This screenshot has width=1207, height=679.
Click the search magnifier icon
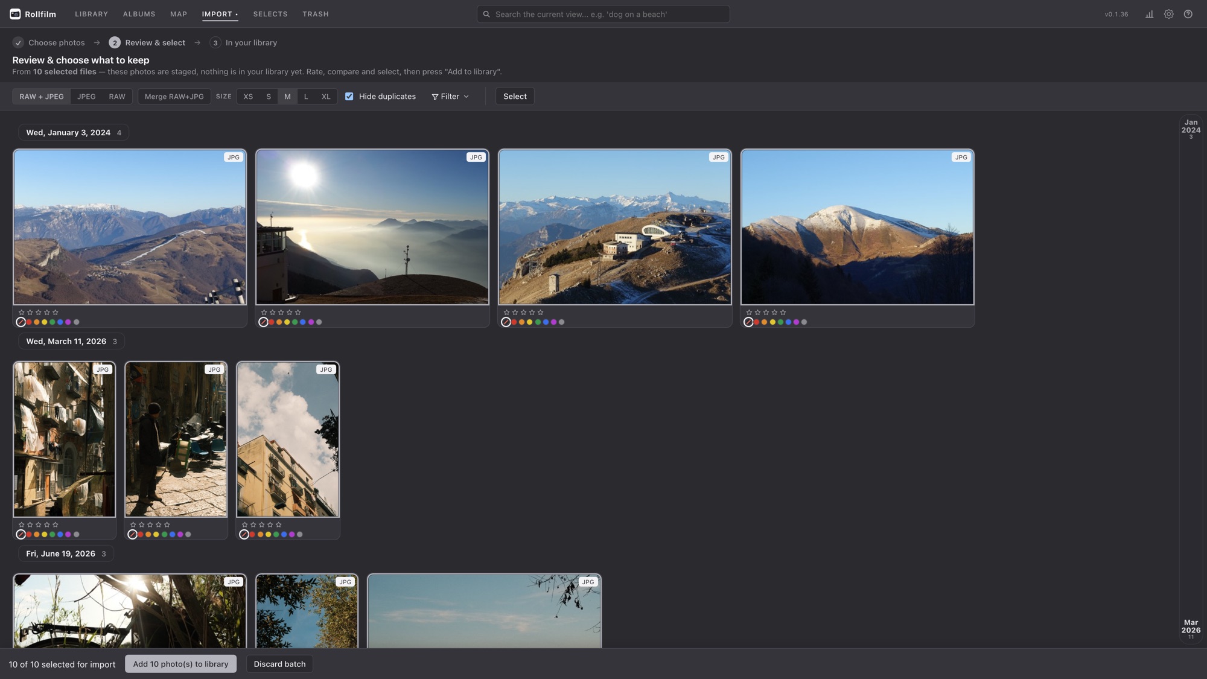click(486, 14)
